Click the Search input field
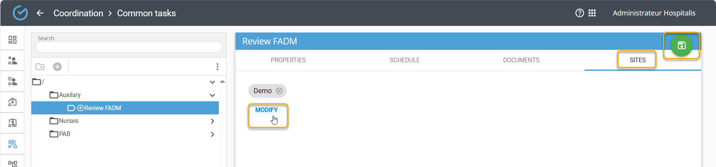Screen dimensions: 716x167 128,47
